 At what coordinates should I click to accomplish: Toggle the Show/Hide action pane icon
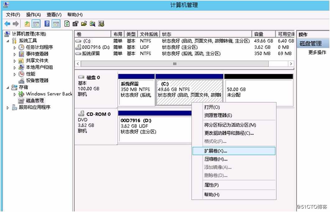point(56,24)
